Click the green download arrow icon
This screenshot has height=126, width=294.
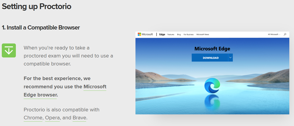[x=9, y=50]
